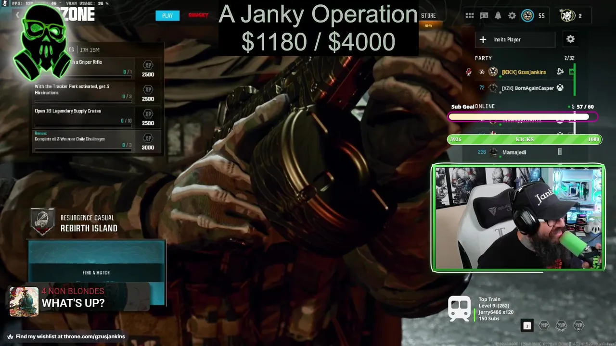This screenshot has height=346, width=616.
Task: Click the XP badge on the Sniper Rifle challenge
Action: (148, 65)
